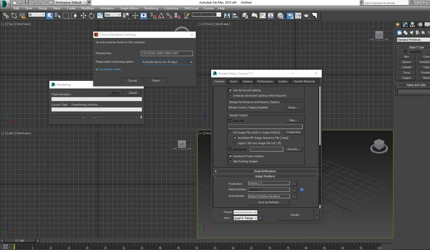Open the Rendering menu

[x=151, y=8]
